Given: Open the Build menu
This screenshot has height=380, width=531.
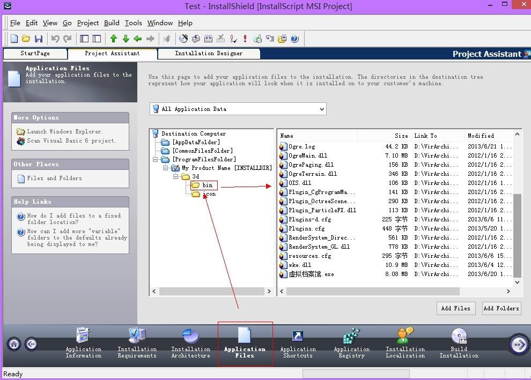Looking at the screenshot, I should (112, 23).
